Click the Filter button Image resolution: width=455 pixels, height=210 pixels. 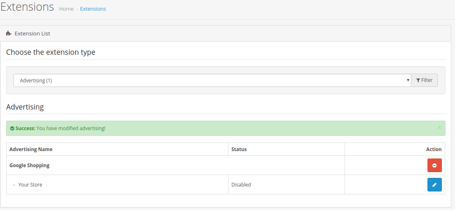click(x=424, y=80)
